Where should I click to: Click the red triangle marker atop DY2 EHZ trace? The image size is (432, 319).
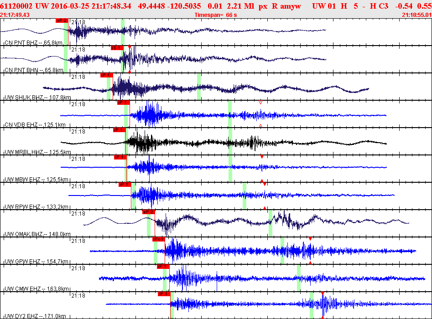coord(323,293)
